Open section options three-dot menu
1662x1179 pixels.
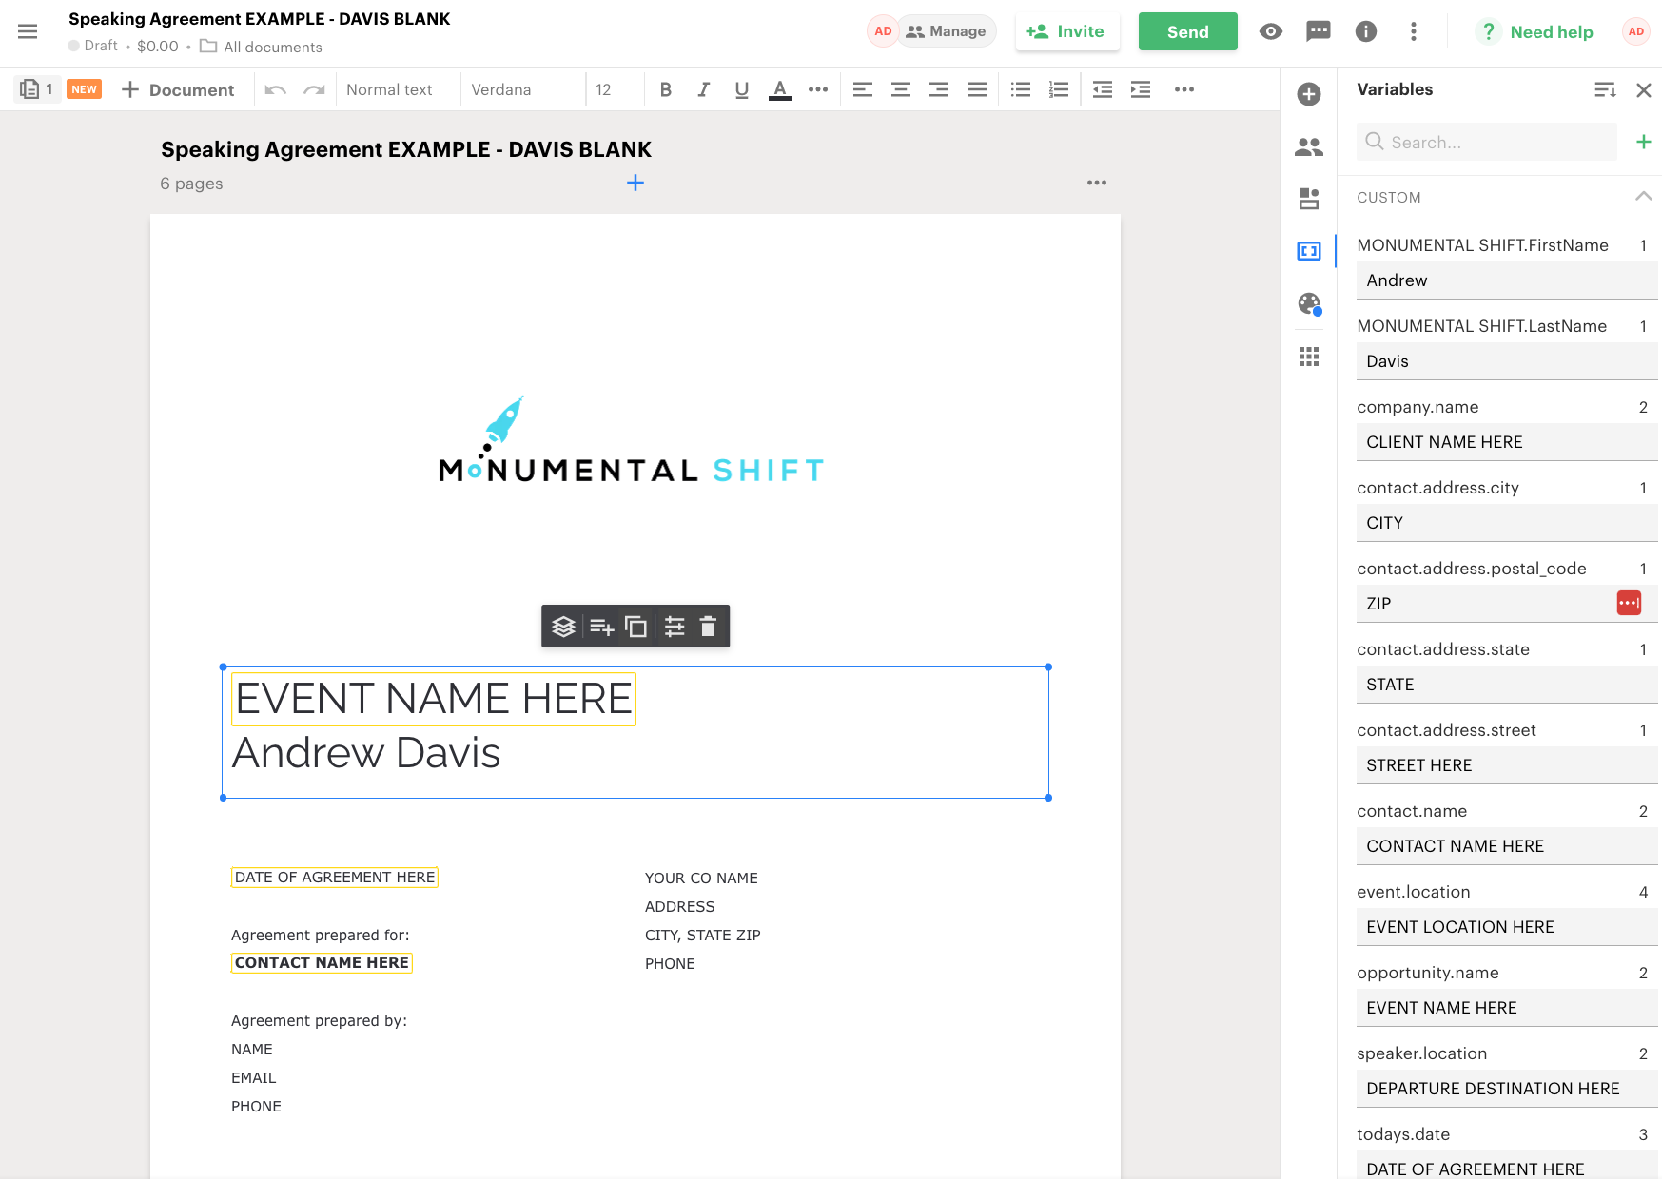click(x=1097, y=183)
